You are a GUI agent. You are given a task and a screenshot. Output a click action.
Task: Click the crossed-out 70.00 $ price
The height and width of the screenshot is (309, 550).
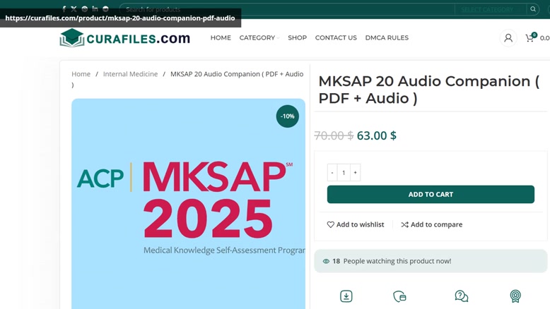(334, 135)
